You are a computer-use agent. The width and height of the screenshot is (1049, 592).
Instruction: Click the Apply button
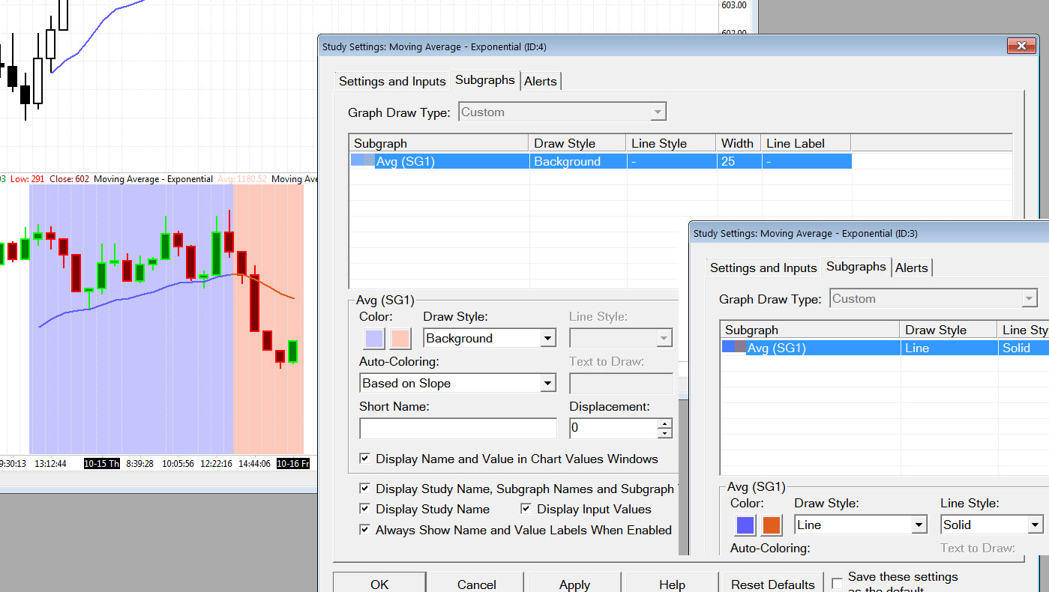[x=574, y=584]
